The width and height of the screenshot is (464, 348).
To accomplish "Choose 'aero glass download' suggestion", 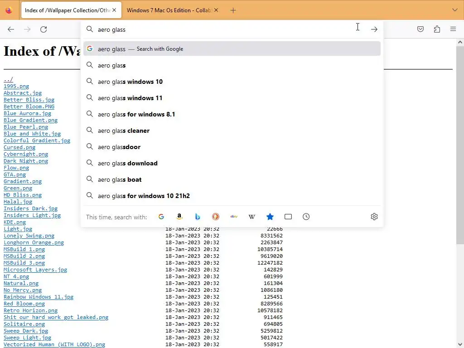I will [x=232, y=163].
